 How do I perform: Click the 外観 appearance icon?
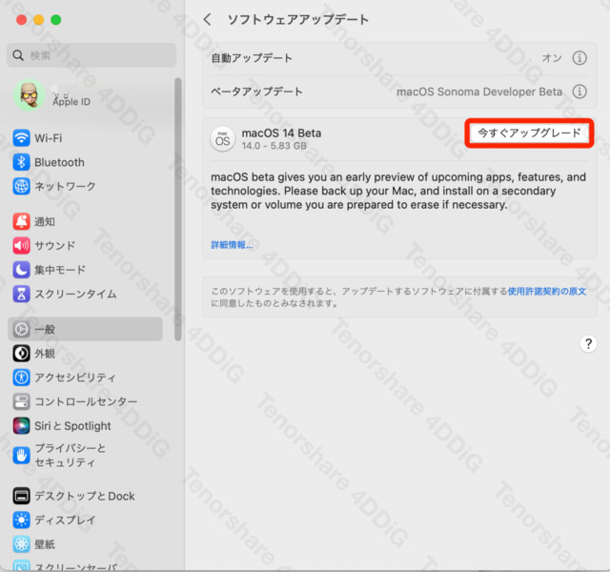21,354
